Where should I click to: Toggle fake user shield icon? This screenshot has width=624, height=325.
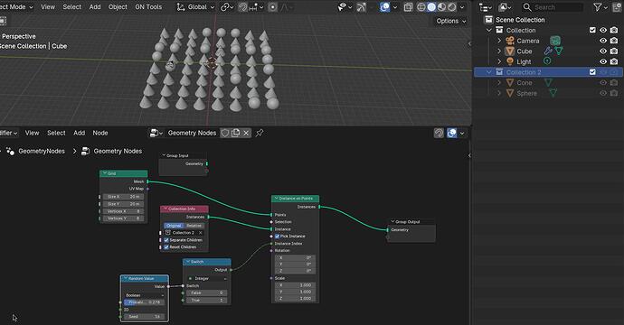coord(225,133)
